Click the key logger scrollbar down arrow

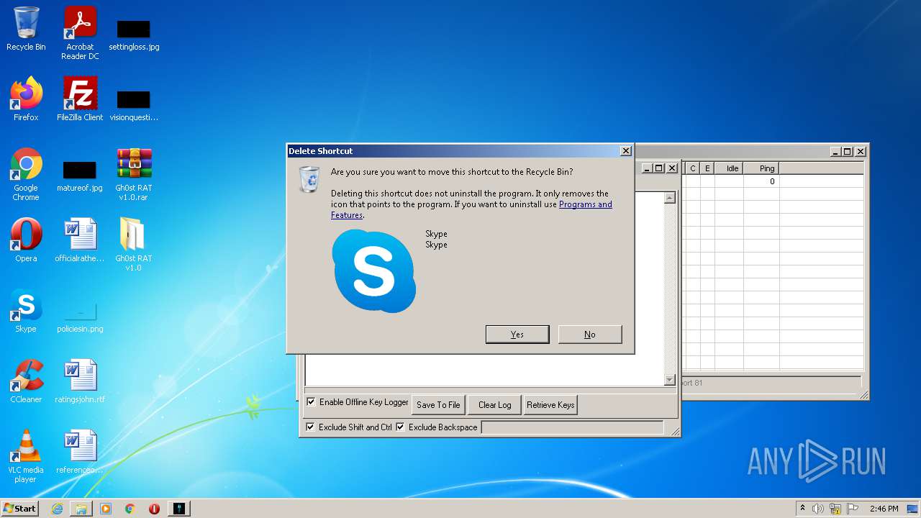[670, 380]
